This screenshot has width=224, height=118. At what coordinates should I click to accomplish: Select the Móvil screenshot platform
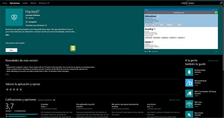[x=146, y=51]
